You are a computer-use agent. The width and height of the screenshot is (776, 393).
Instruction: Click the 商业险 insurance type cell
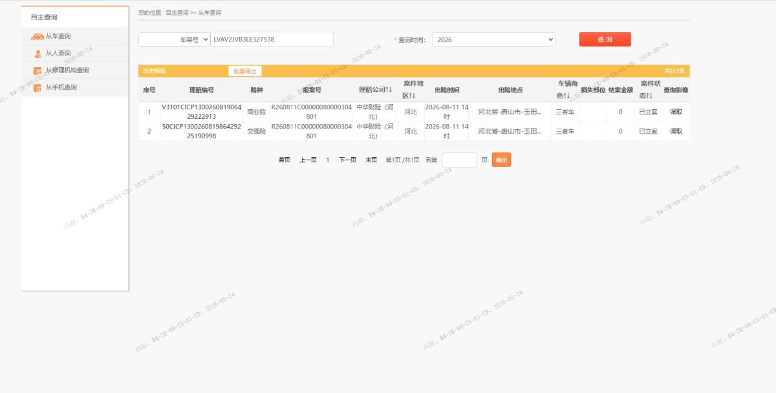(257, 112)
